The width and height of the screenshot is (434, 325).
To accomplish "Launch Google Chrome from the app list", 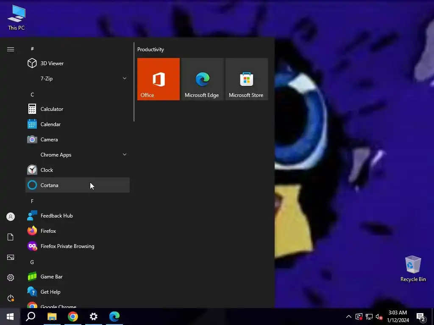I will point(78,304).
